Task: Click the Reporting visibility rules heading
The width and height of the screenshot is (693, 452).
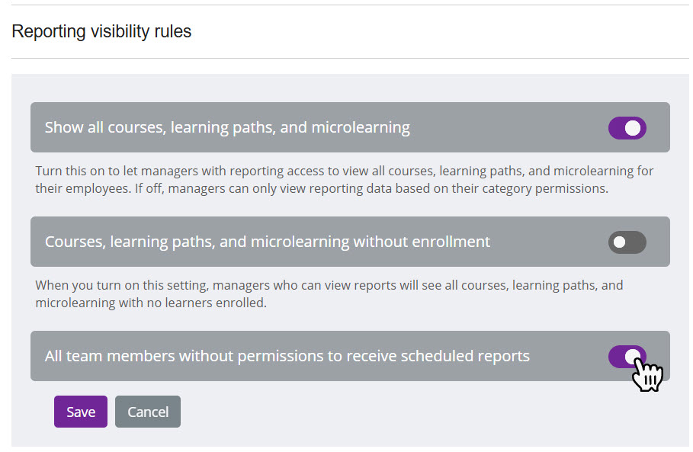Action: [101, 31]
